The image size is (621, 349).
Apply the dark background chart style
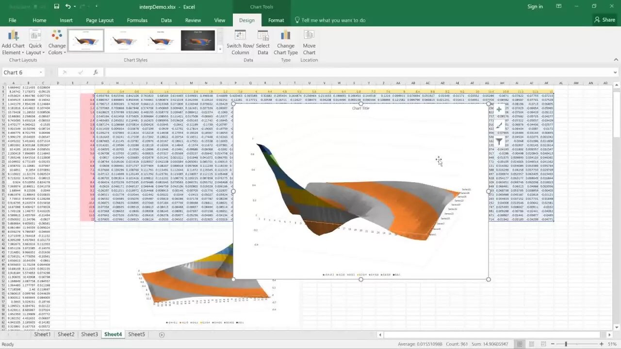click(198, 41)
